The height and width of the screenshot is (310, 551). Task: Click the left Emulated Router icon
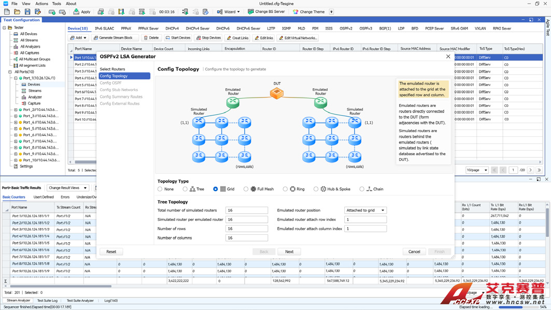point(233,103)
